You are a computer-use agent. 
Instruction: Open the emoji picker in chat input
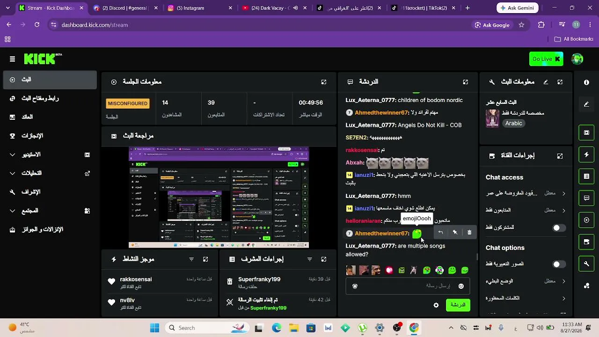[461, 286]
